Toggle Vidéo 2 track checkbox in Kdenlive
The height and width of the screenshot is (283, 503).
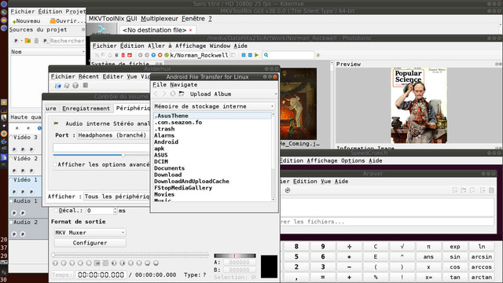pos(11,159)
